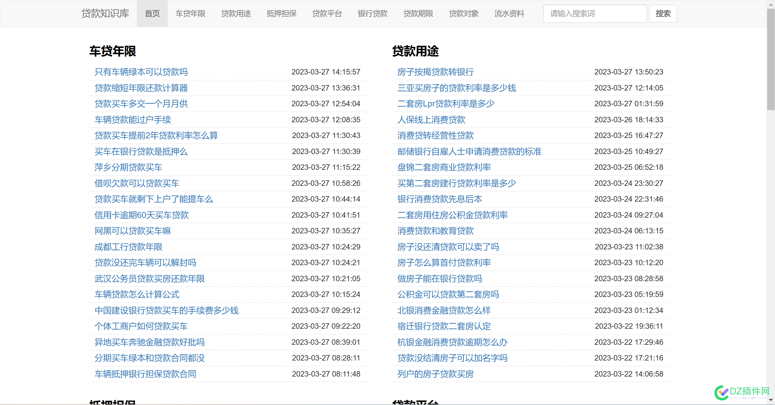Open article 个体工商户如何贷款买车
This screenshot has height=405, width=775.
coord(141,326)
